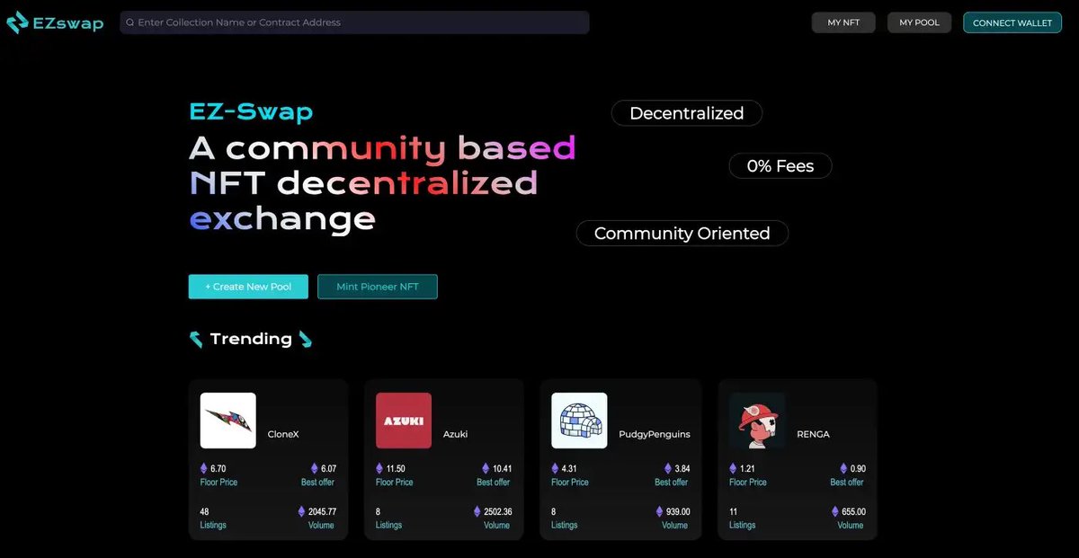Click ETH icon beside RENGA floor 1.21
This screenshot has width=1079, height=558.
tap(733, 468)
